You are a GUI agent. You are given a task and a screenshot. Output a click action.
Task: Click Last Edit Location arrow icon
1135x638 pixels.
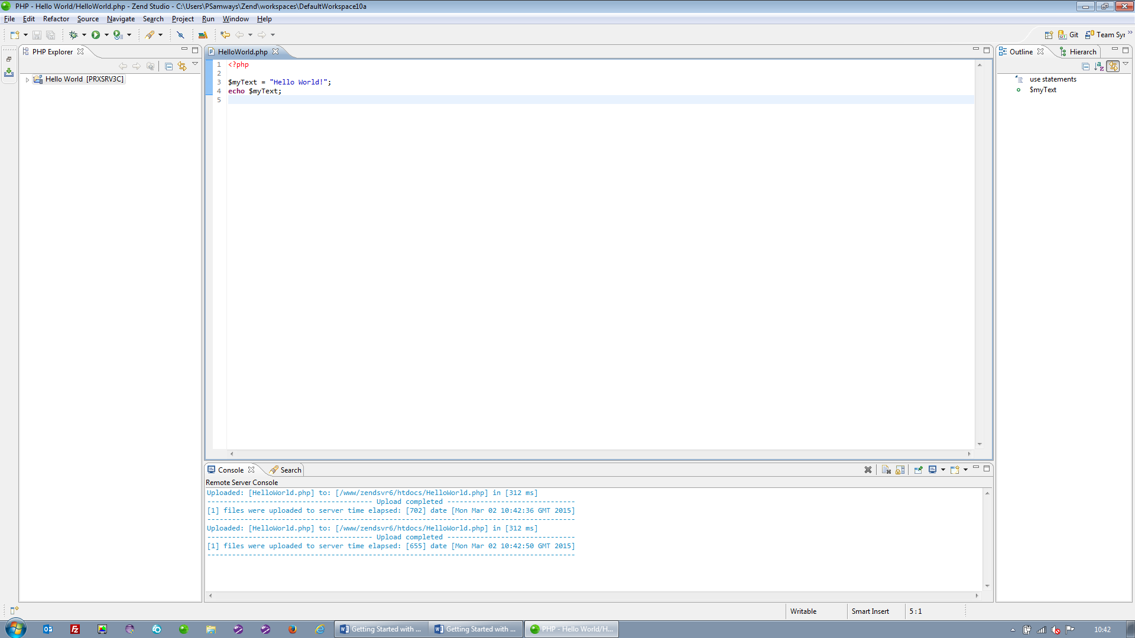tap(225, 35)
